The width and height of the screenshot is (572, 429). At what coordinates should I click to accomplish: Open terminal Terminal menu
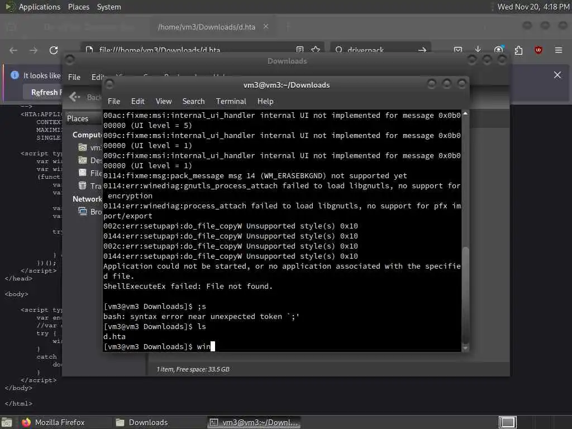[x=231, y=102]
